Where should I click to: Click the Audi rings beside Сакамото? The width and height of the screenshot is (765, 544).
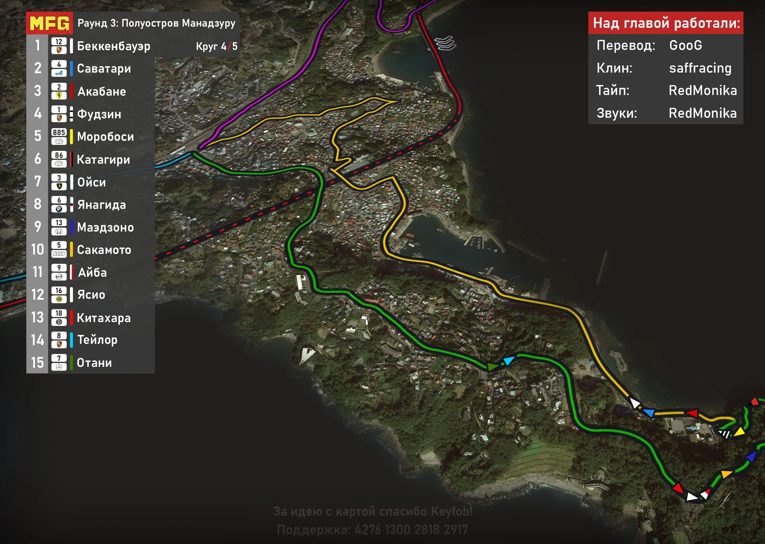pos(59,254)
